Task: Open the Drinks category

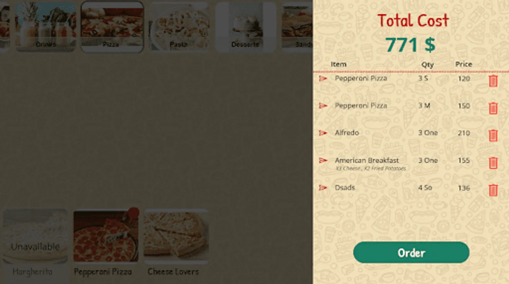Action: coord(46,27)
